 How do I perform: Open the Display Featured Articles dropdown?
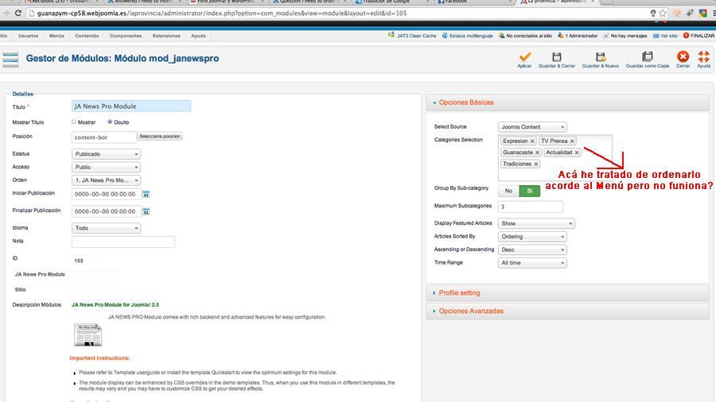pos(536,223)
